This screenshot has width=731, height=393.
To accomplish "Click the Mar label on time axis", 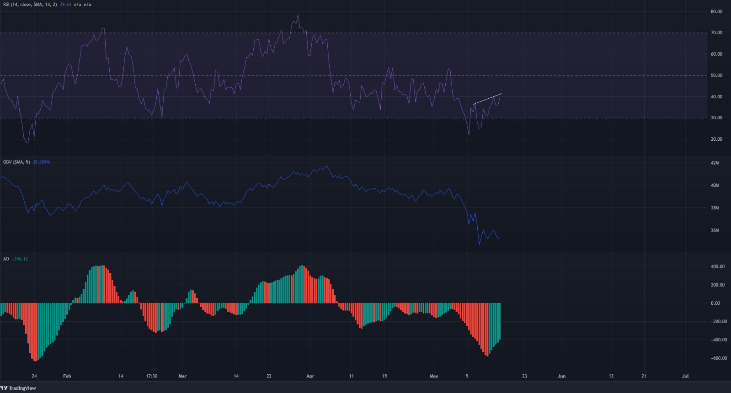I will (x=182, y=377).
